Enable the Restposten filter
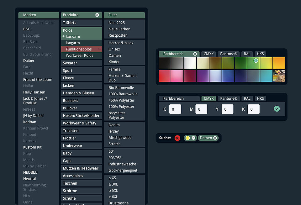The image size is (301, 205). 118,35
